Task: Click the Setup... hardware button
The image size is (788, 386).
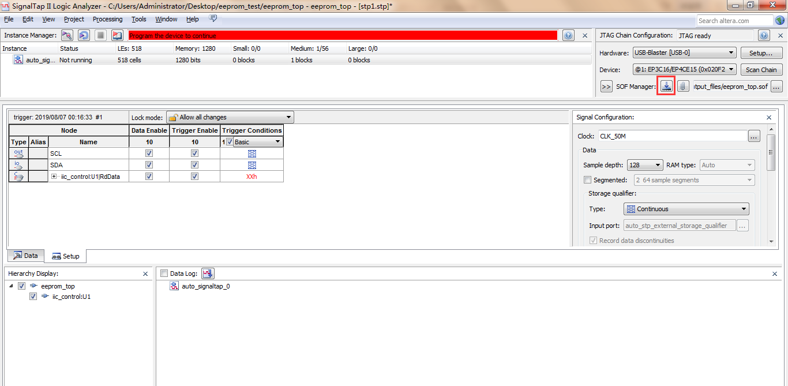Action: [x=761, y=53]
